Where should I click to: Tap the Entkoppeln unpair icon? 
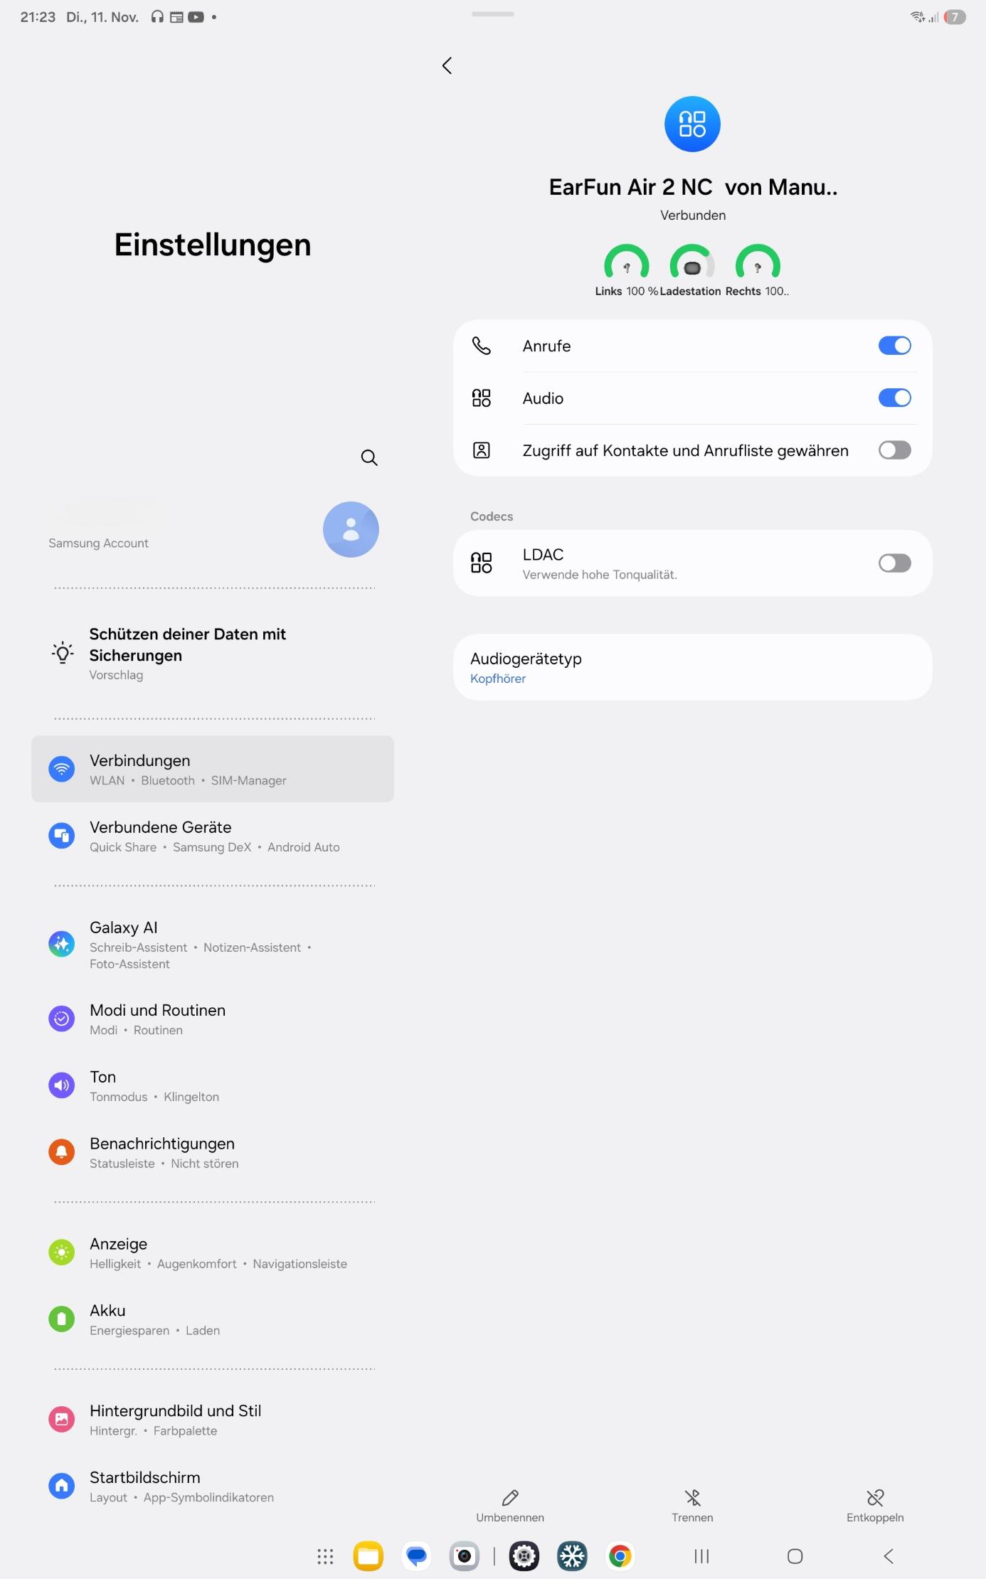tap(875, 1497)
